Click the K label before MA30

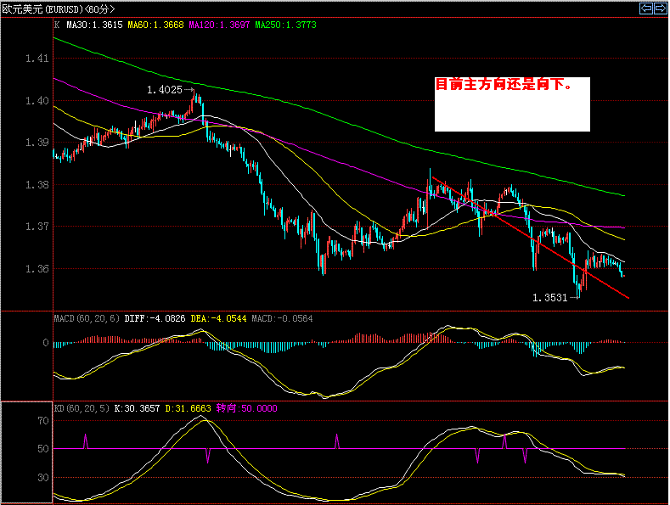tap(57, 25)
